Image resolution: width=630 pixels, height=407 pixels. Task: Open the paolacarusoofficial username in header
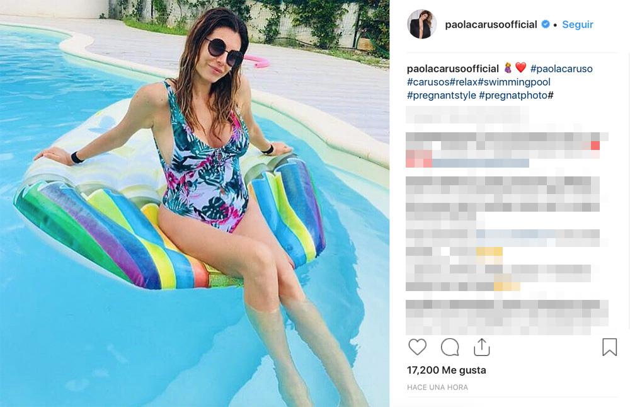[491, 25]
